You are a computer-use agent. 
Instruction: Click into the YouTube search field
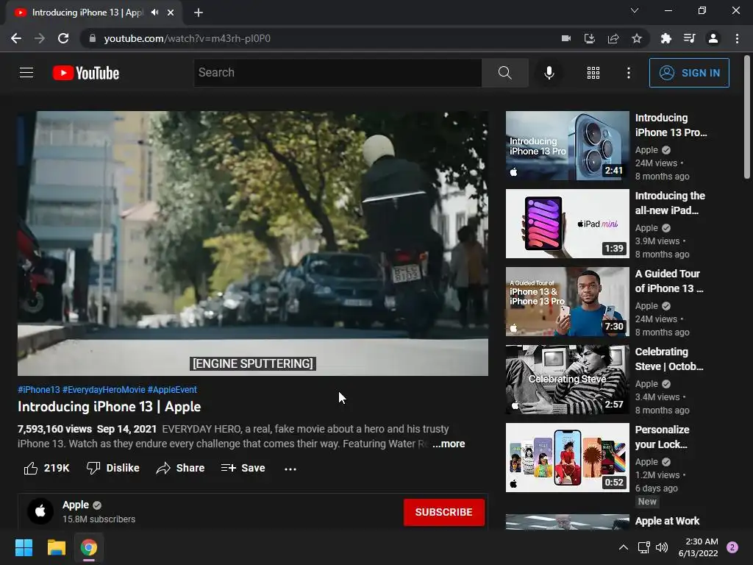pos(338,73)
